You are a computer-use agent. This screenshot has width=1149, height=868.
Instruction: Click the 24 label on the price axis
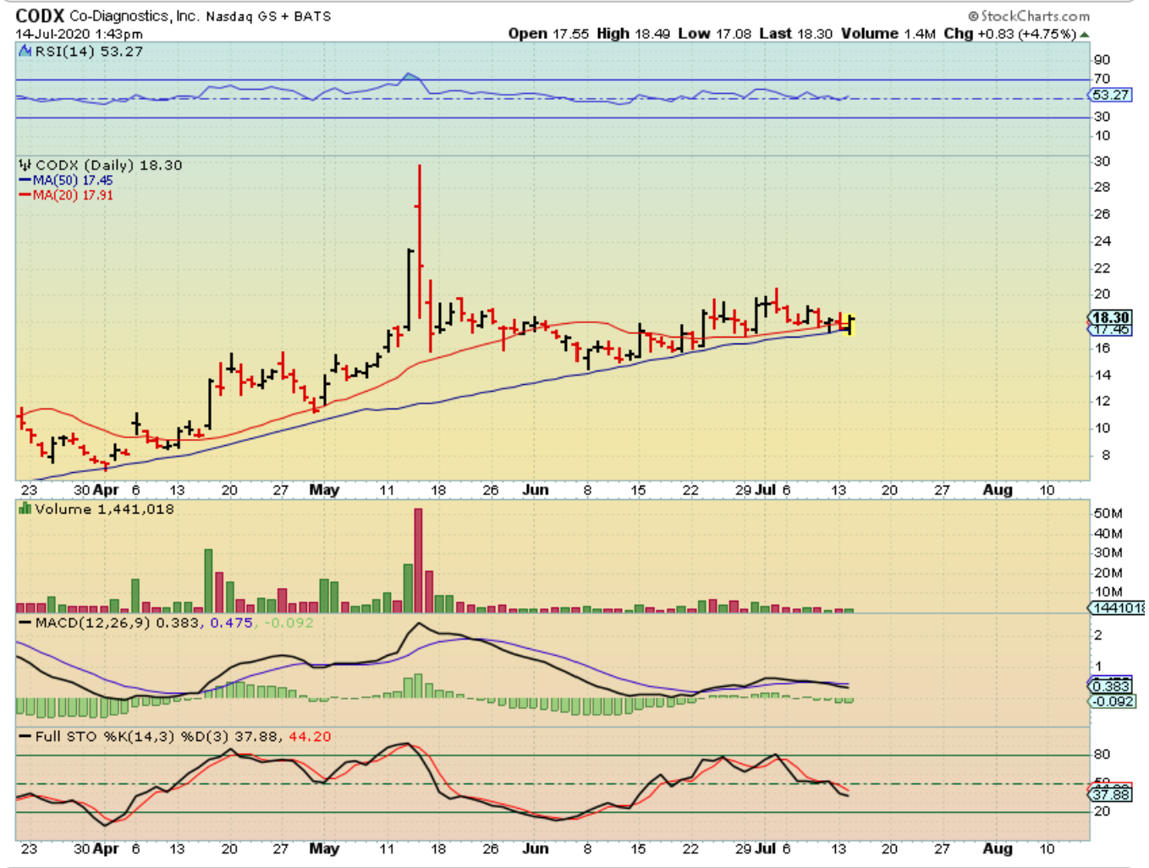(x=1102, y=241)
